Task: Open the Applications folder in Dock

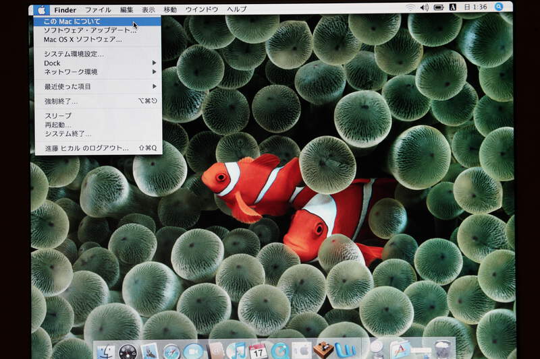Action: (x=400, y=350)
